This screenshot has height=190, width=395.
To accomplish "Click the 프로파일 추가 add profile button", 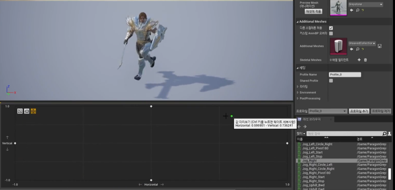I will [359, 111].
